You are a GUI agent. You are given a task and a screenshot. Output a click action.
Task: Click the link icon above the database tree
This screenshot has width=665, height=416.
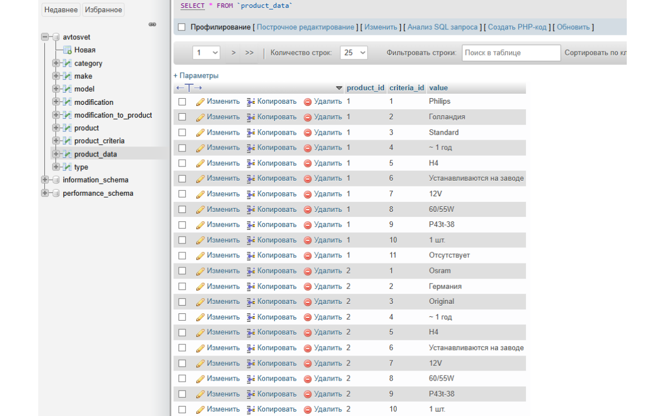(152, 24)
